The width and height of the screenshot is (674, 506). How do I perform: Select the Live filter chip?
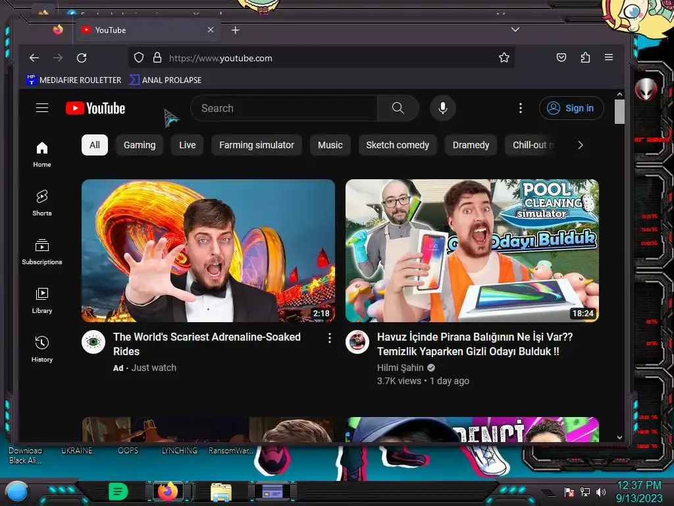click(x=188, y=145)
